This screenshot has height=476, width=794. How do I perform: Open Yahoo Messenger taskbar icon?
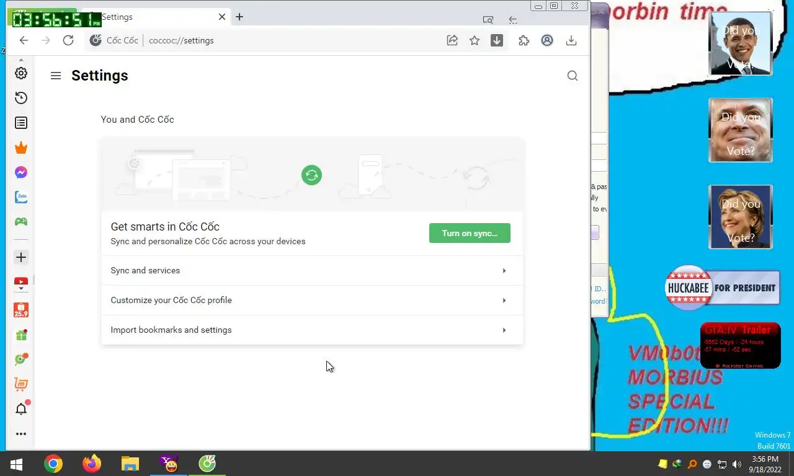(169, 464)
